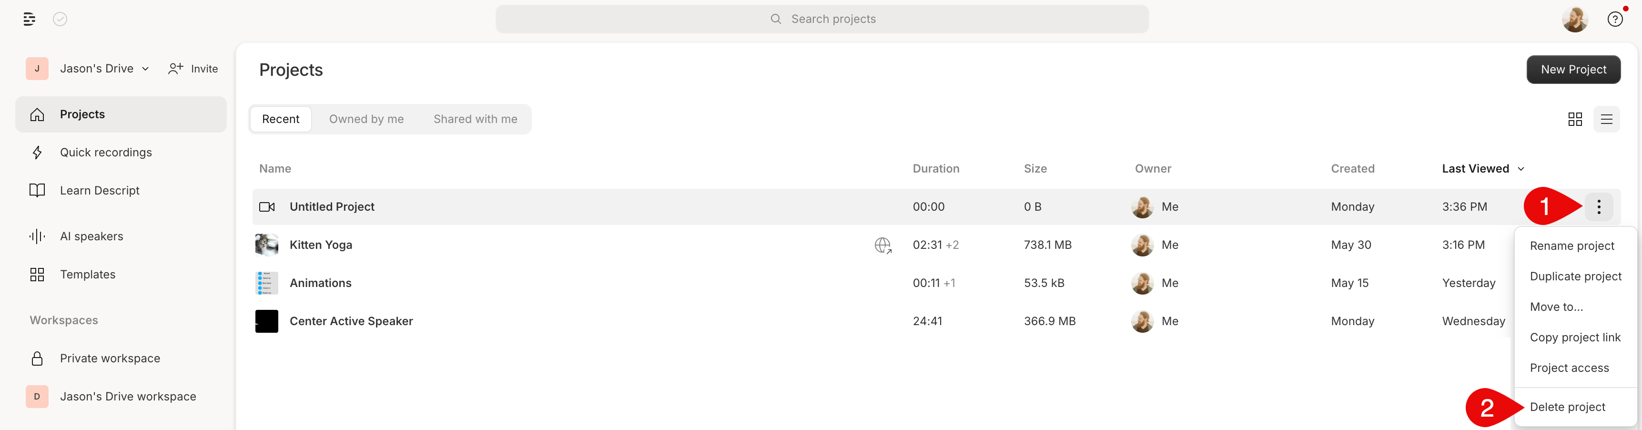
Task: Select the Shared with me tab
Action: [x=476, y=119]
